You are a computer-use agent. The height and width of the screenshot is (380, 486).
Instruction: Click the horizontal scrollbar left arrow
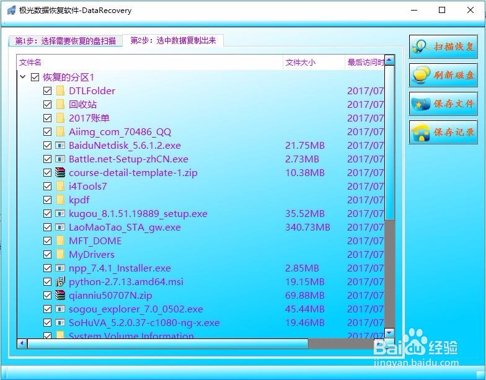(x=22, y=343)
